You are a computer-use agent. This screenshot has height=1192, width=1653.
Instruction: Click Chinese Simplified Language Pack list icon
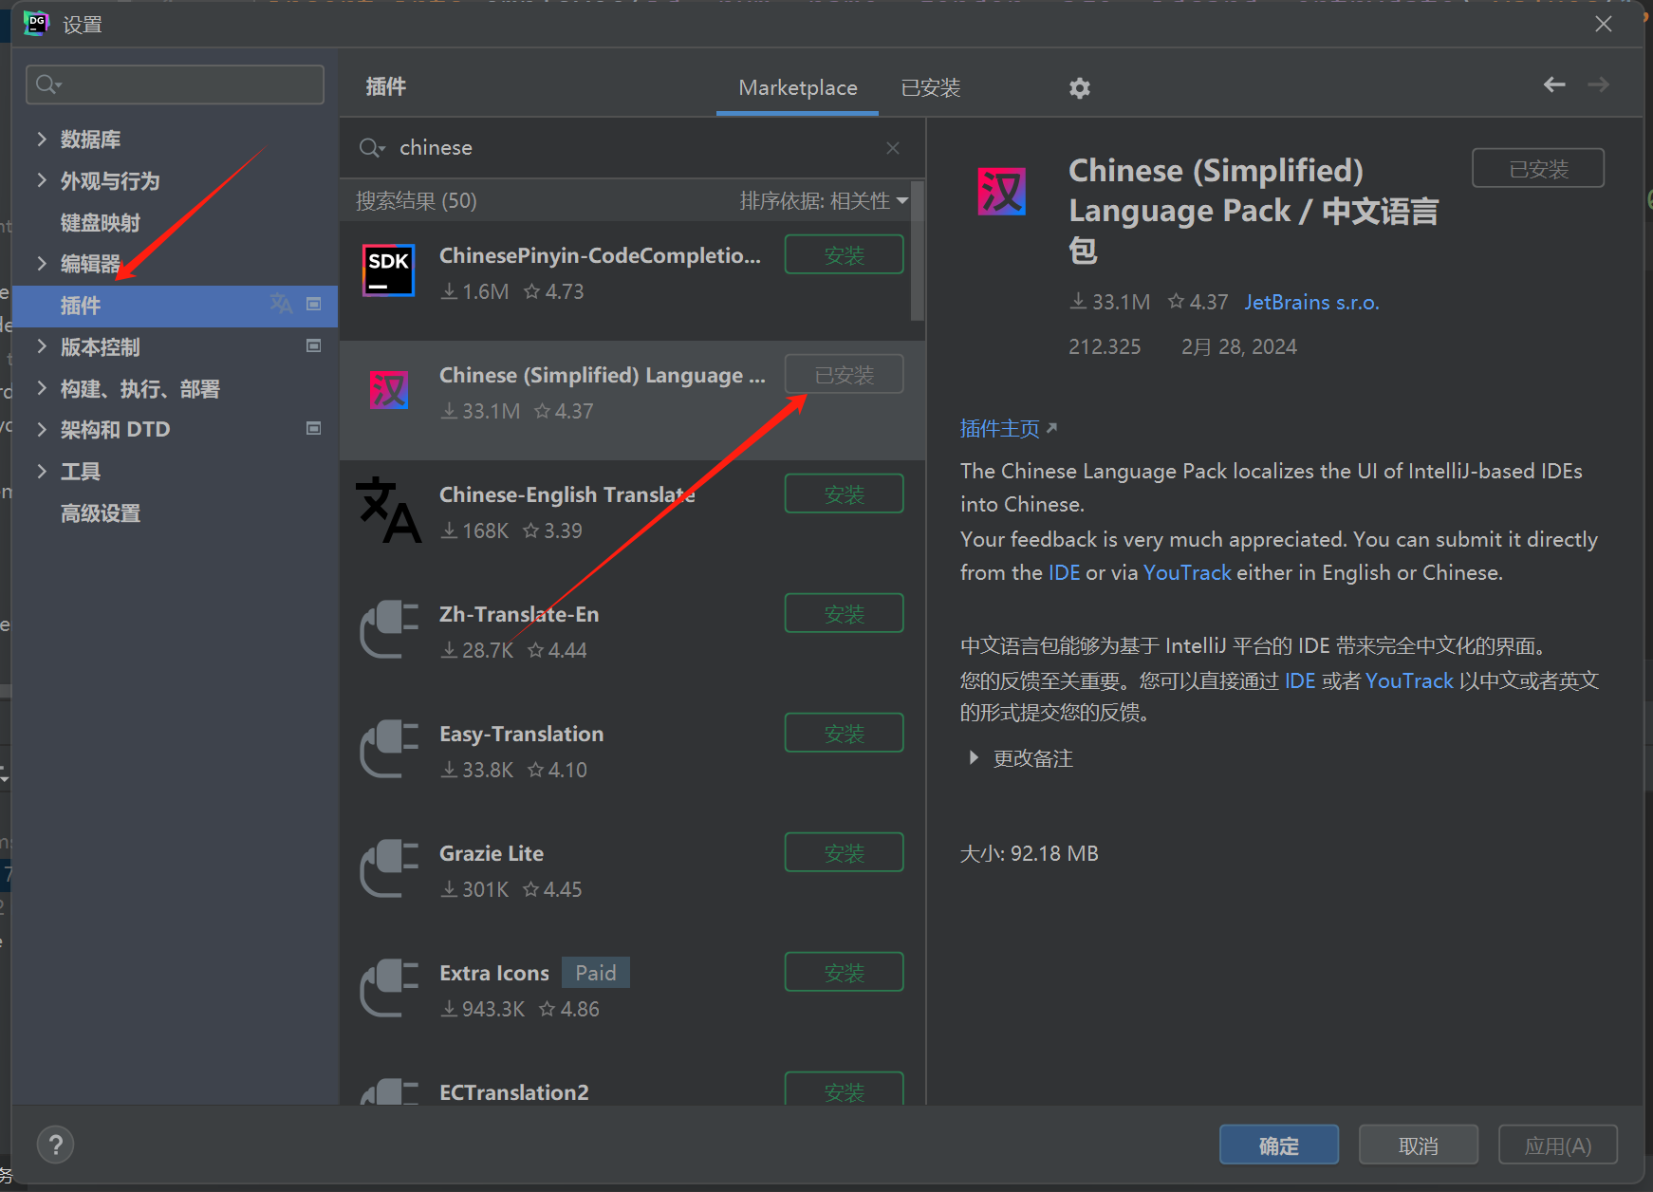388,390
